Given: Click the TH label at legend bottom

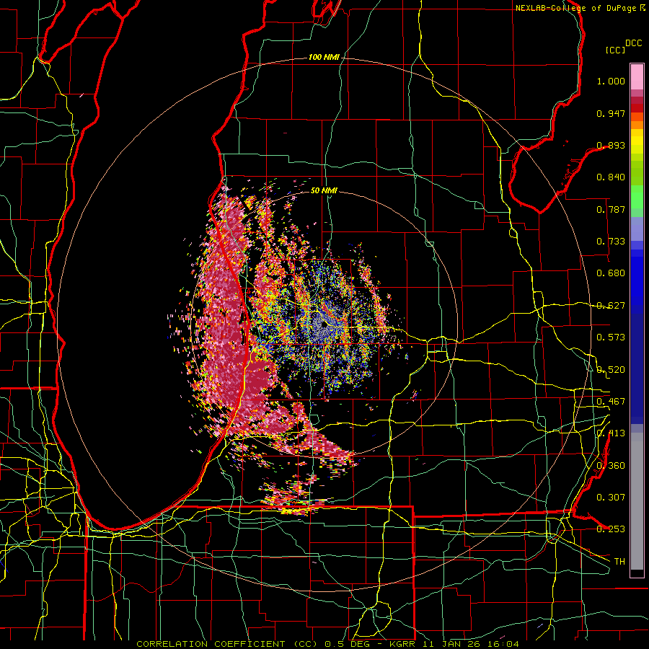Looking at the screenshot, I should point(619,562).
